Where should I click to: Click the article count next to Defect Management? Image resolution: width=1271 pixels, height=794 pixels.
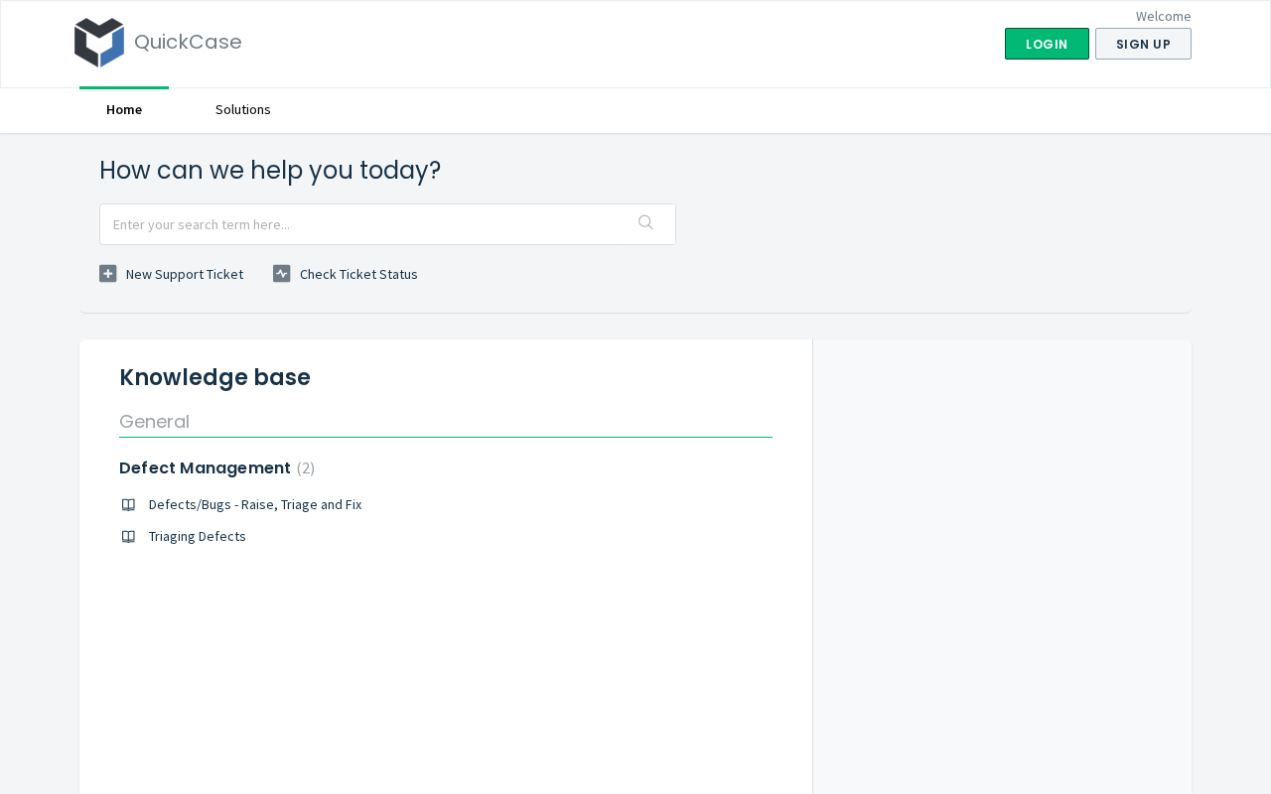(x=306, y=468)
